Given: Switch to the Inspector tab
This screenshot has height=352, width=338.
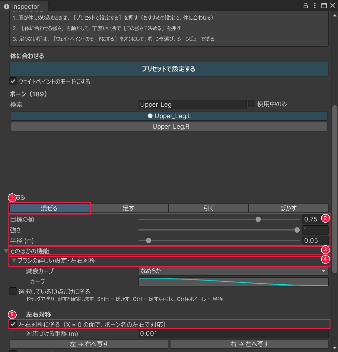Looking at the screenshot, I should (24, 7).
